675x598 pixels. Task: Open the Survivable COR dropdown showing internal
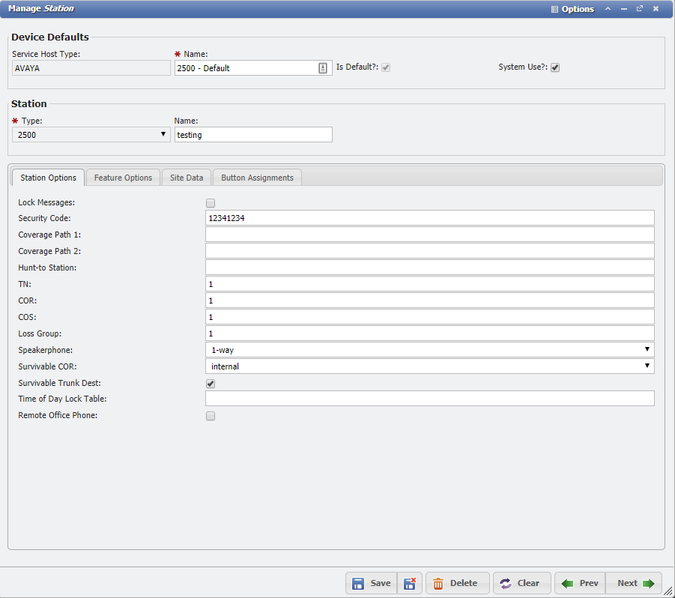(x=647, y=366)
